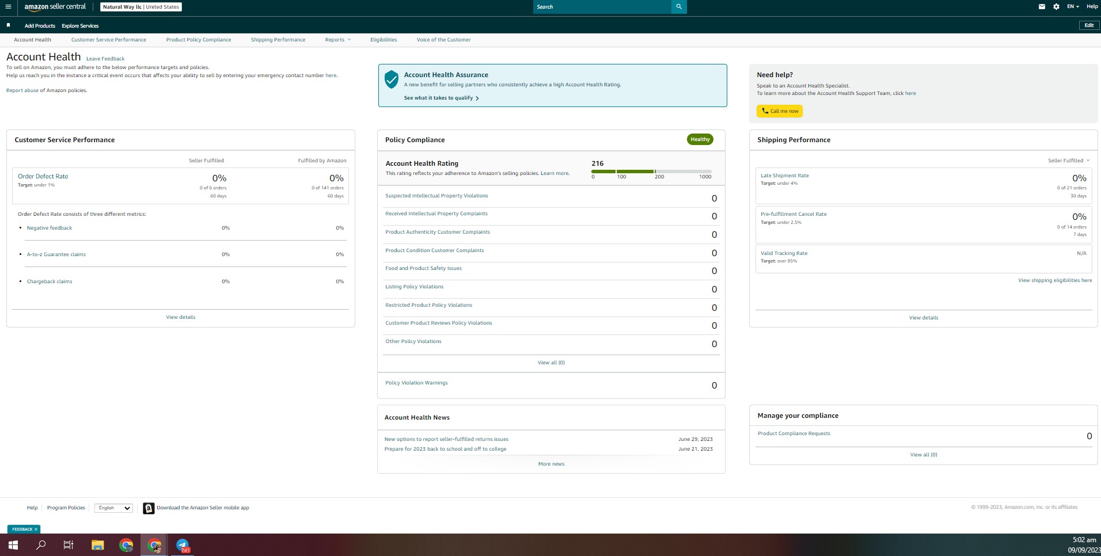Click the Explore Services menu item
The height and width of the screenshot is (556, 1101).
(x=80, y=26)
